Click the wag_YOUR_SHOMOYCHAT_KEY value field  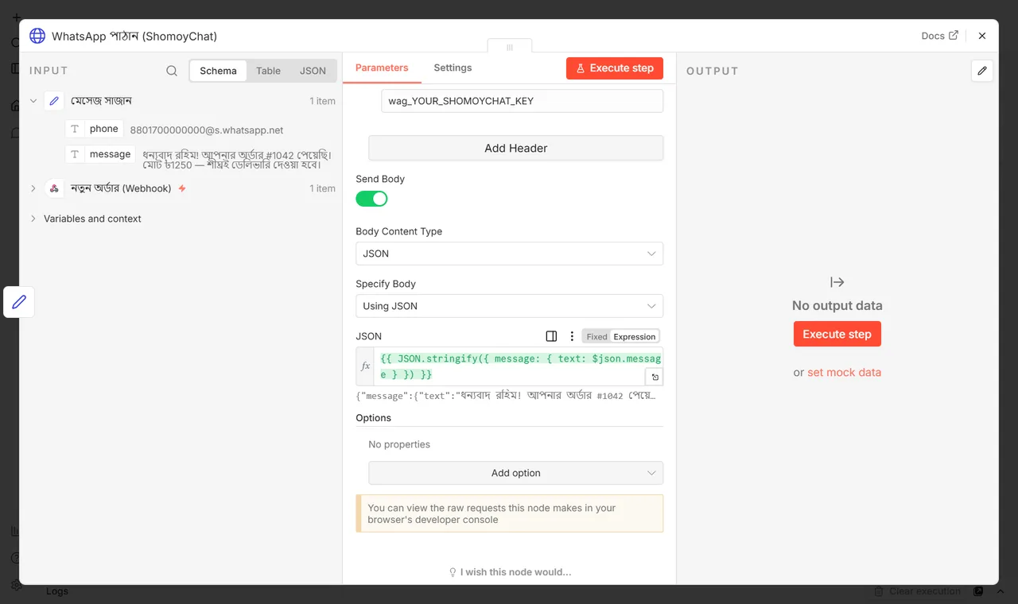[x=522, y=101]
